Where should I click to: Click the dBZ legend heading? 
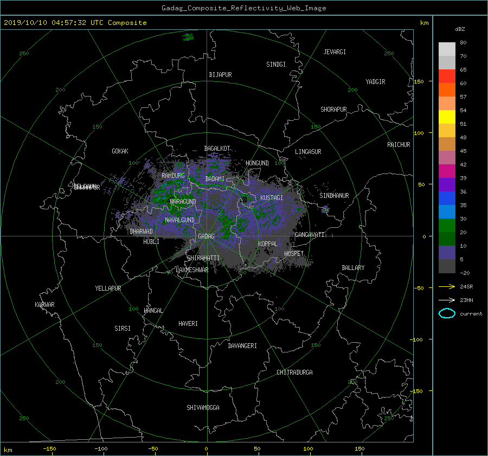[460, 29]
